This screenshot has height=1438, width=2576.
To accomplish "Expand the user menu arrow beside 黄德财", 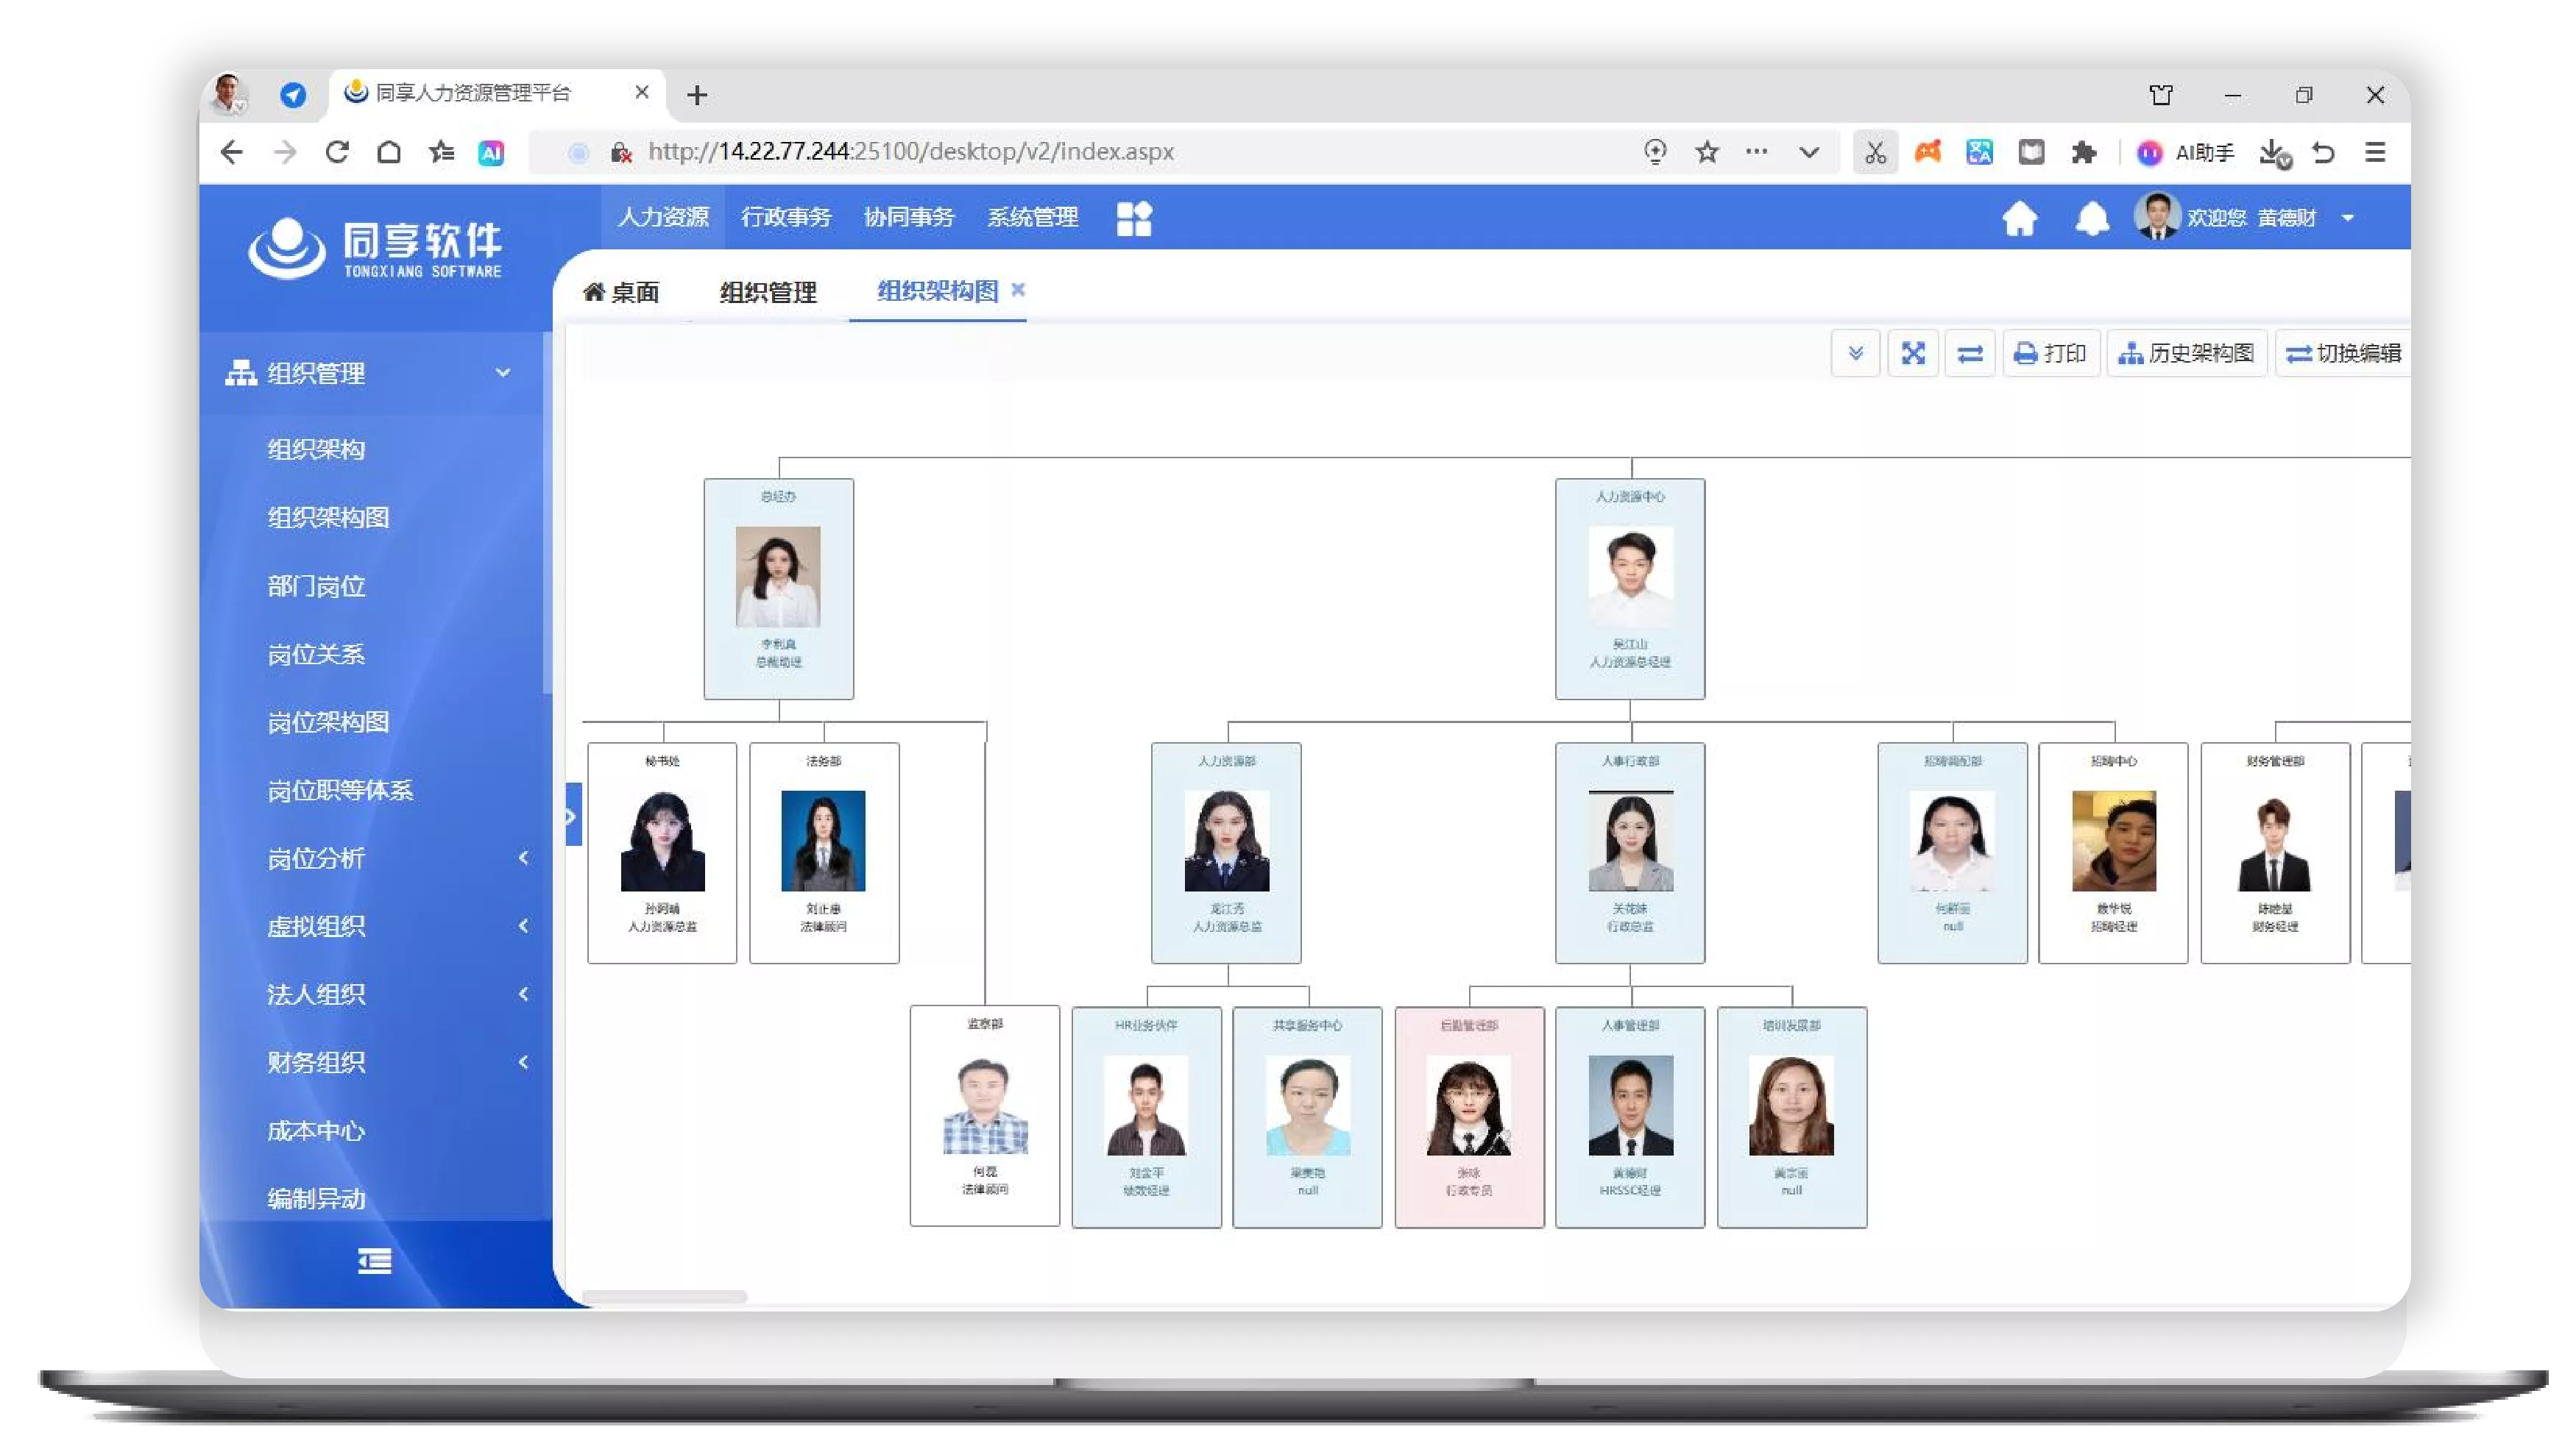I will coord(2348,218).
